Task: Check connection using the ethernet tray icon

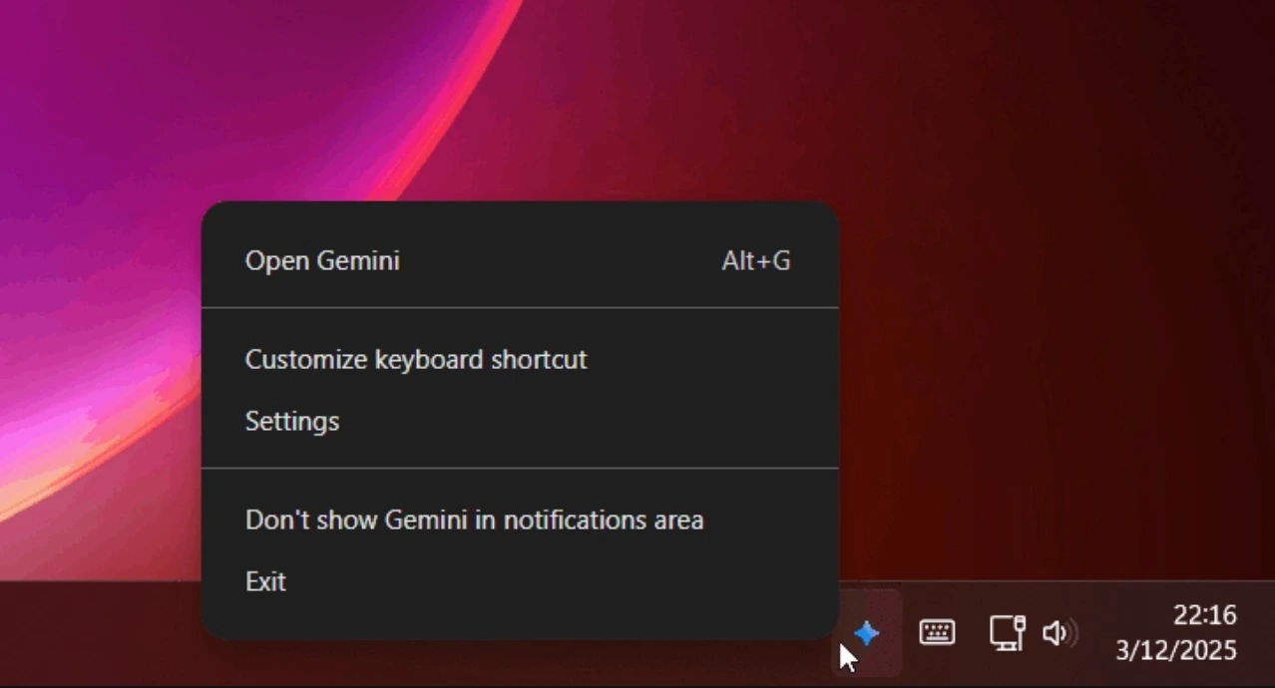Action: click(1006, 632)
